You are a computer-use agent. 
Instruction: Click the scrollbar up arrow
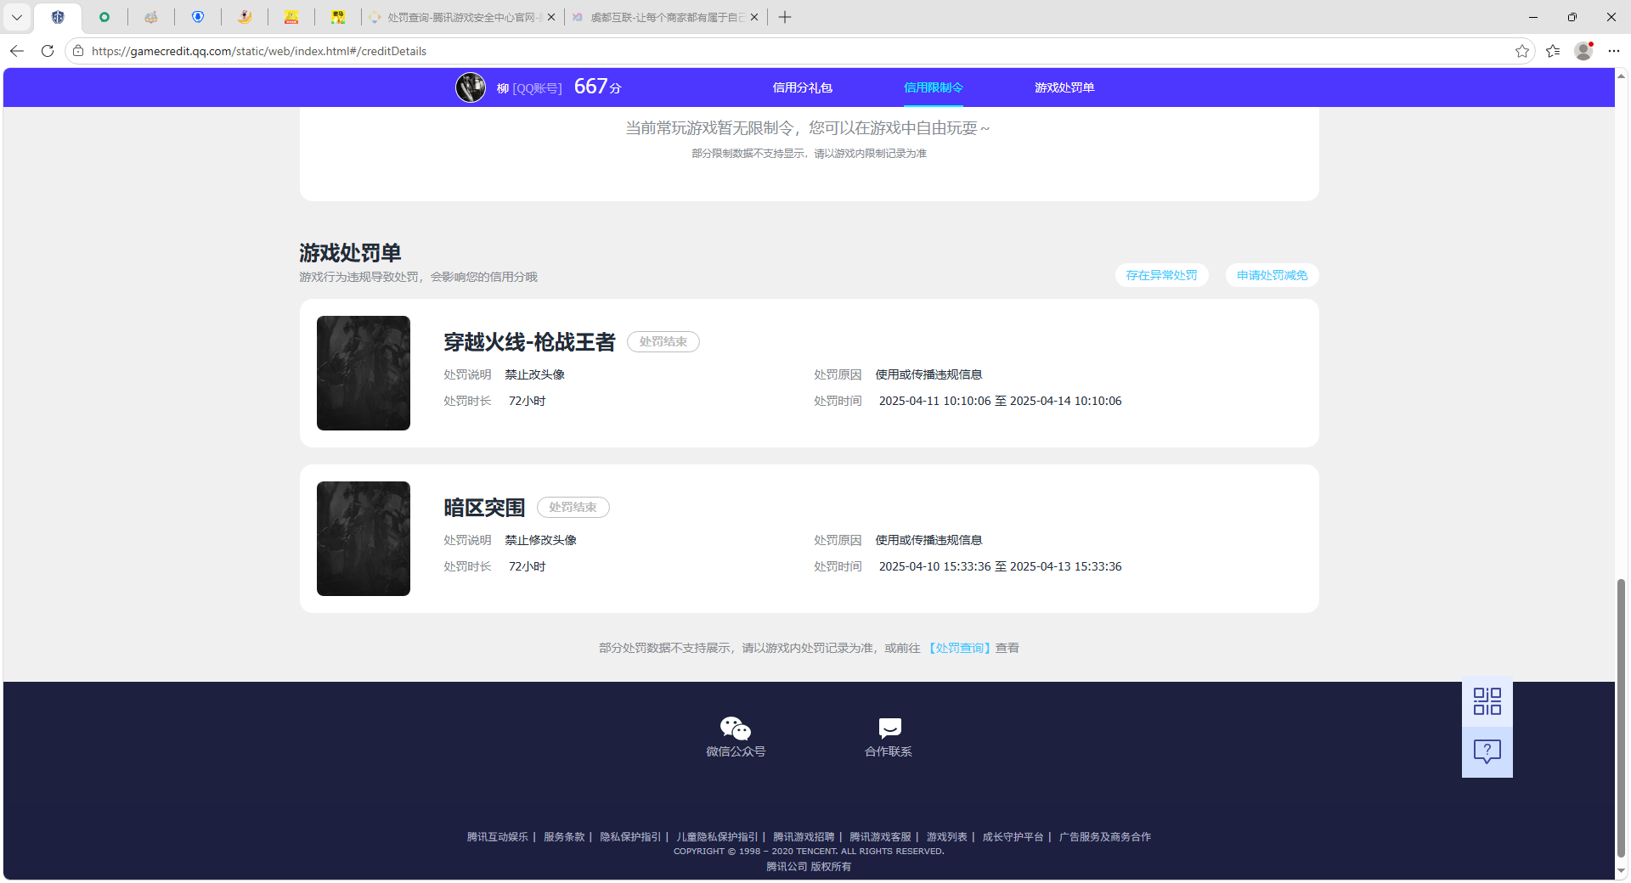pyautogui.click(x=1622, y=76)
